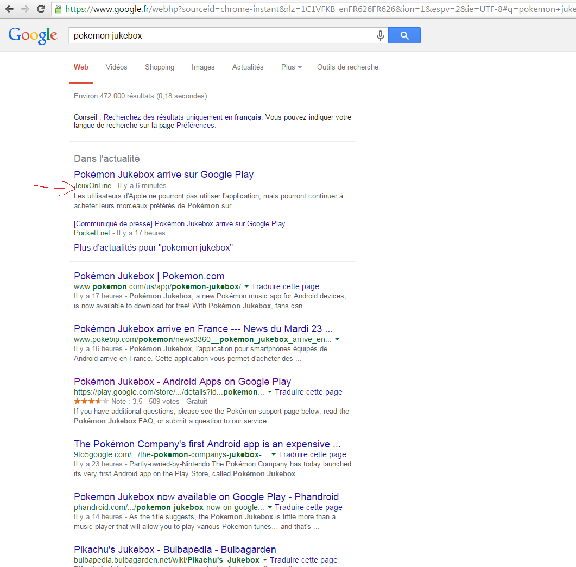Click the play.google.com result URL
Image resolution: width=576 pixels, height=567 pixels.
[169, 392]
